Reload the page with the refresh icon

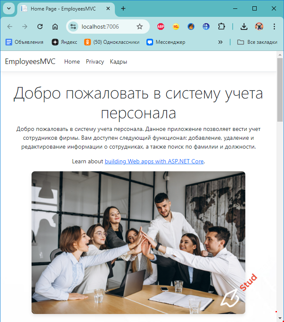(x=40, y=27)
